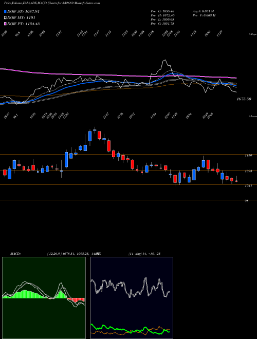This screenshot has width=257, height=339.
Task: Click the 'Pre C: 1051.75' close value
Action: (162, 24)
